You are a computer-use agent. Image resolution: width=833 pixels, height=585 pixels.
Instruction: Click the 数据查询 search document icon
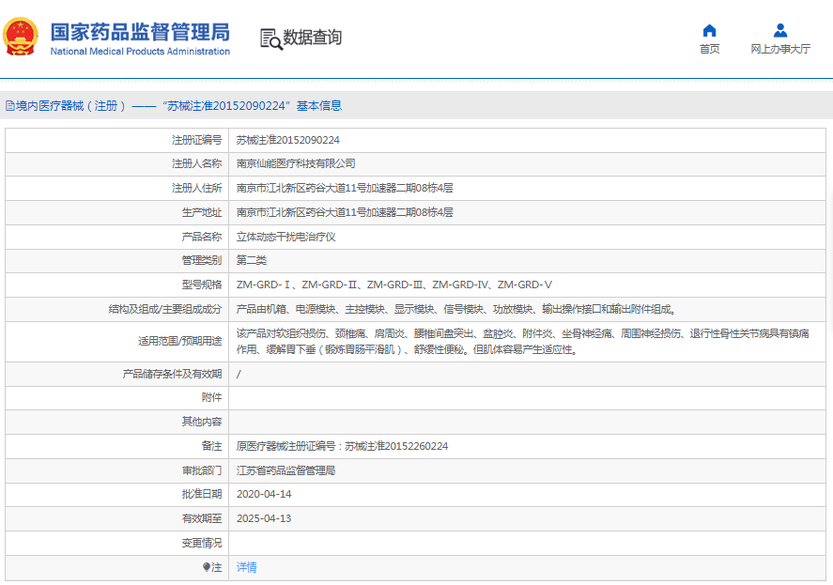(271, 39)
